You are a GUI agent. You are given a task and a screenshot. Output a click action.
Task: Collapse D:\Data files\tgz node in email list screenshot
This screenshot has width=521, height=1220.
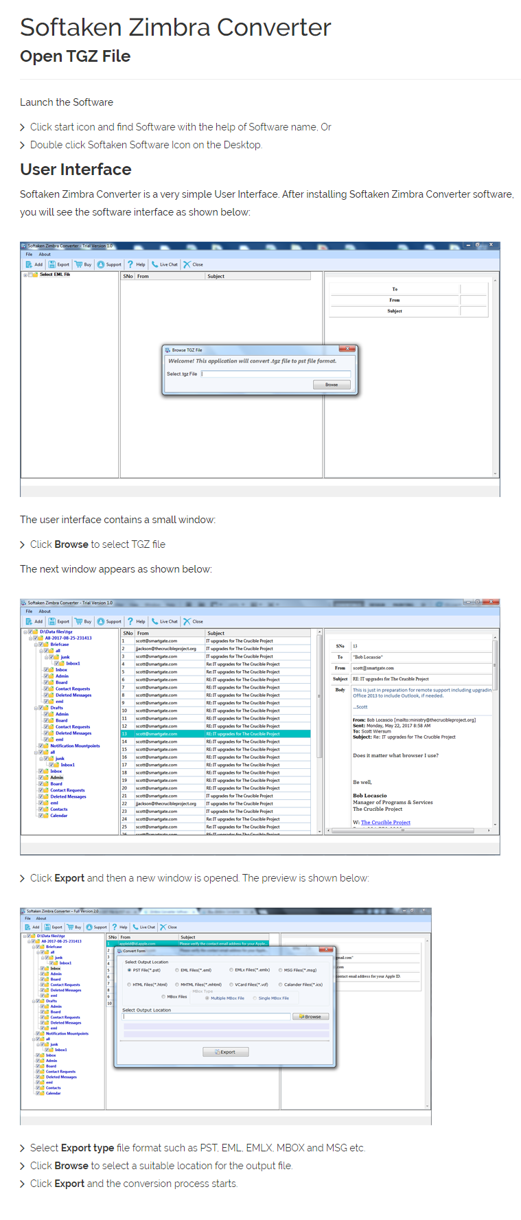coord(25,632)
